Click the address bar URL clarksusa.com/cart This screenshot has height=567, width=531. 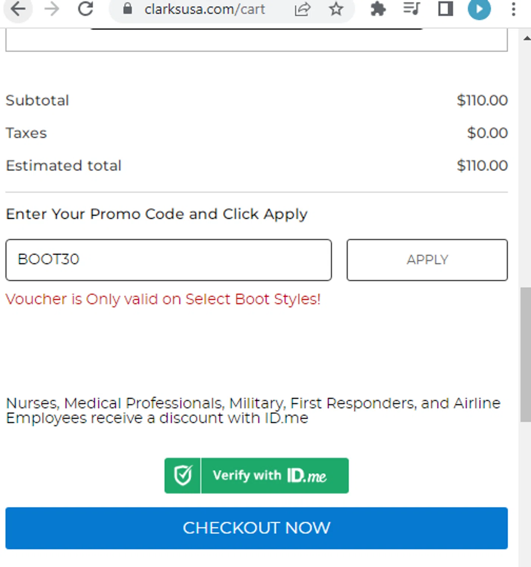[204, 9]
